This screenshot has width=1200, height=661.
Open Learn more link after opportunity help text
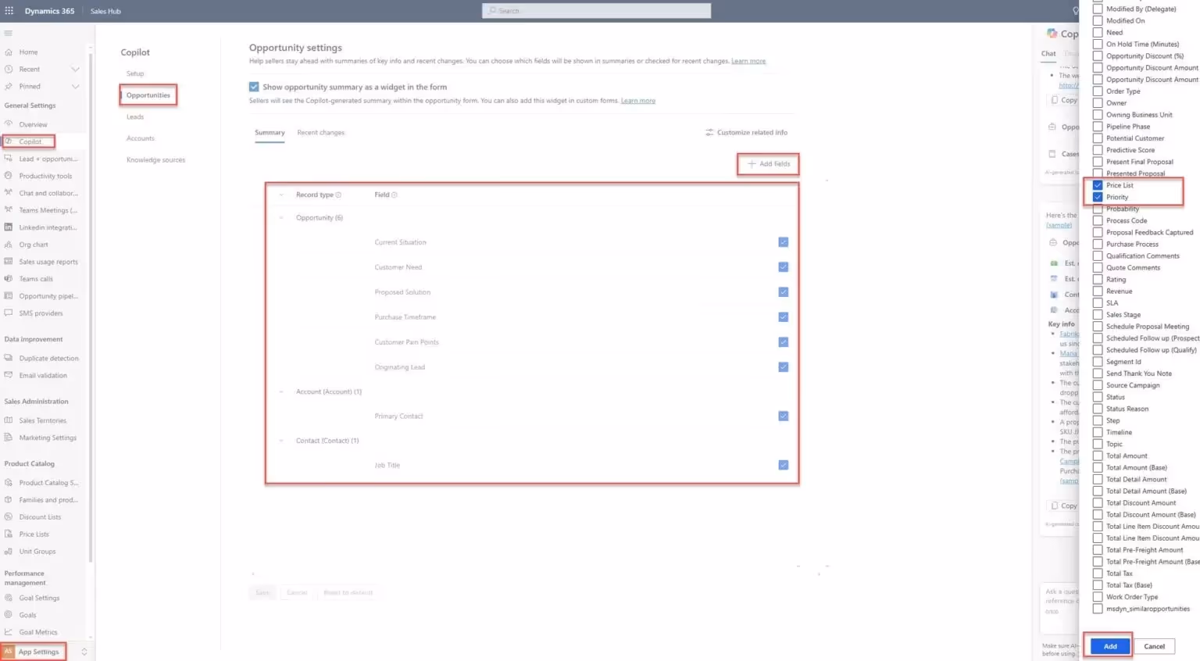pos(748,61)
